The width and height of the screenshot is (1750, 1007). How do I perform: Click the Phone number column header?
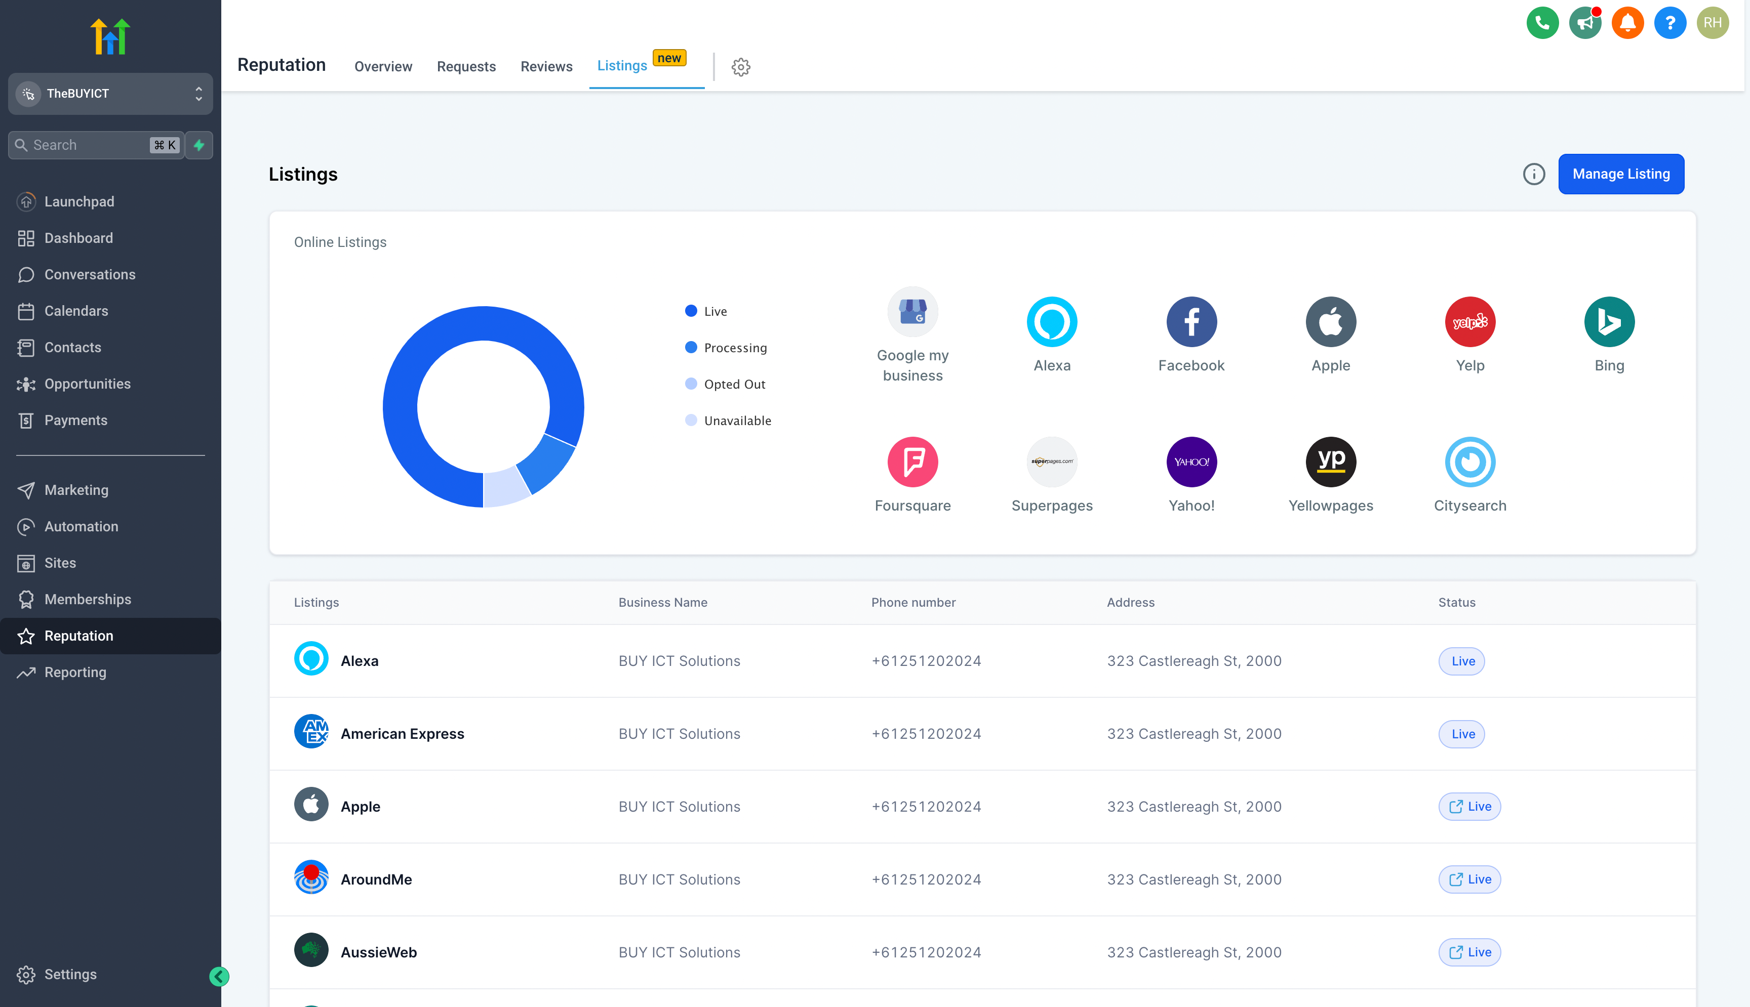click(912, 602)
